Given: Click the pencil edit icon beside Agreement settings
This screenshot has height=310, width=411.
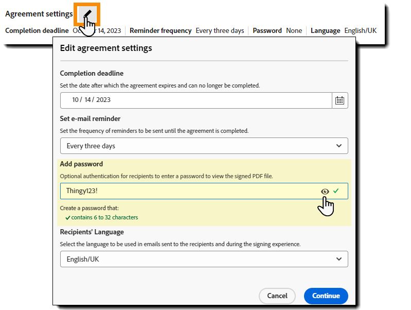Looking at the screenshot, I should pyautogui.click(x=87, y=14).
